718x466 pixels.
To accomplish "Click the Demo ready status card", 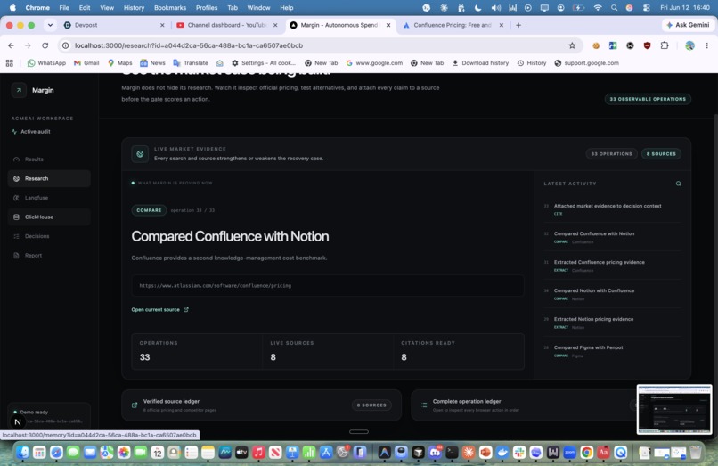I will [49, 416].
